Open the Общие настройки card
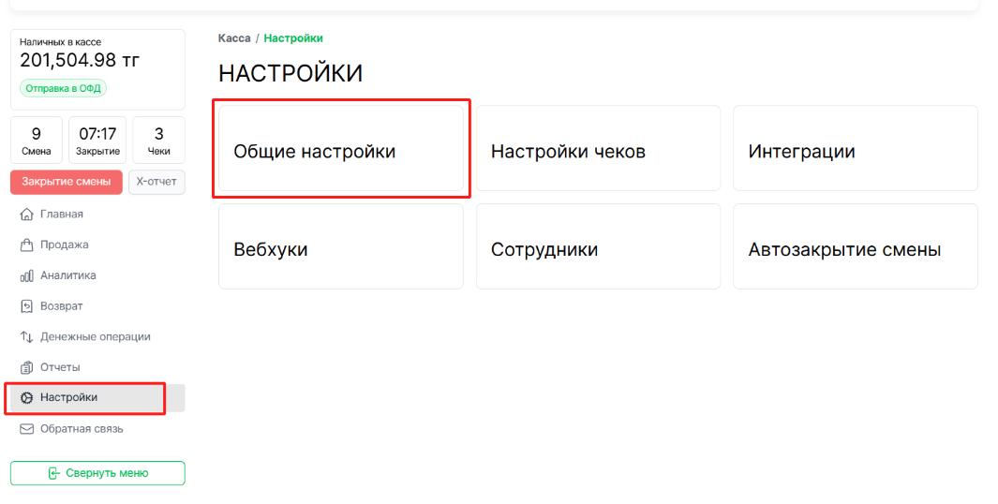Screen dimensions: 998x504 [x=341, y=148]
